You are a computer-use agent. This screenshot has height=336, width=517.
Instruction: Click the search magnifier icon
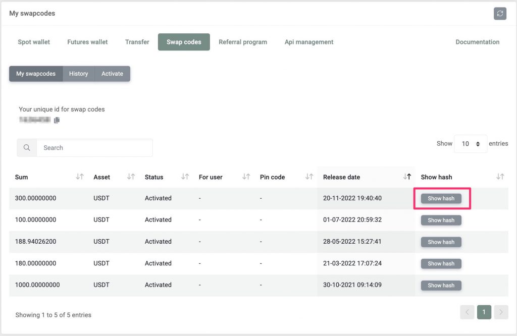coord(26,147)
